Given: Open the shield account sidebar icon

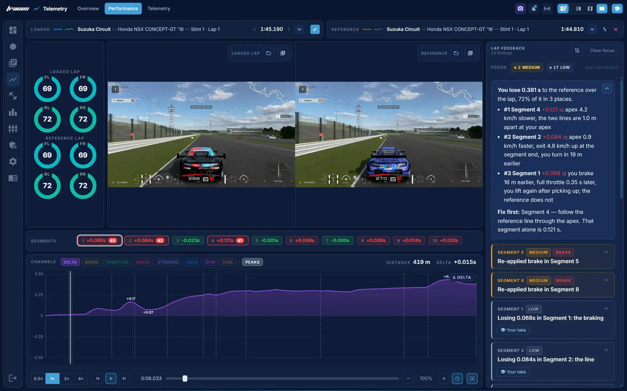Looking at the screenshot, I should pyautogui.click(x=13, y=145).
